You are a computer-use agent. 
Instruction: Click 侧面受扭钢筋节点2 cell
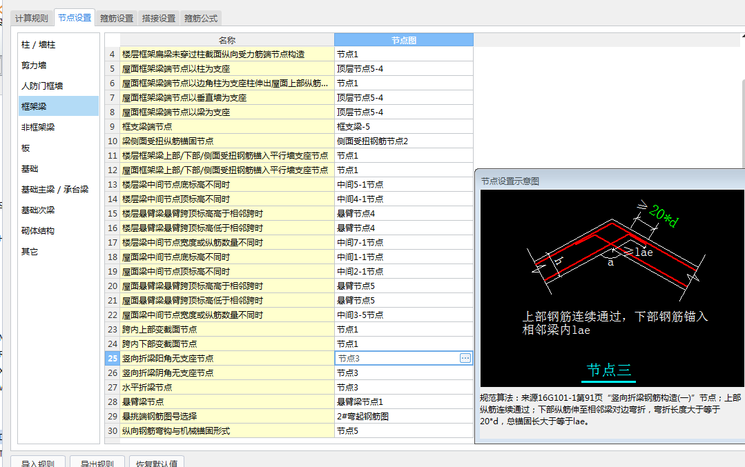(404, 141)
